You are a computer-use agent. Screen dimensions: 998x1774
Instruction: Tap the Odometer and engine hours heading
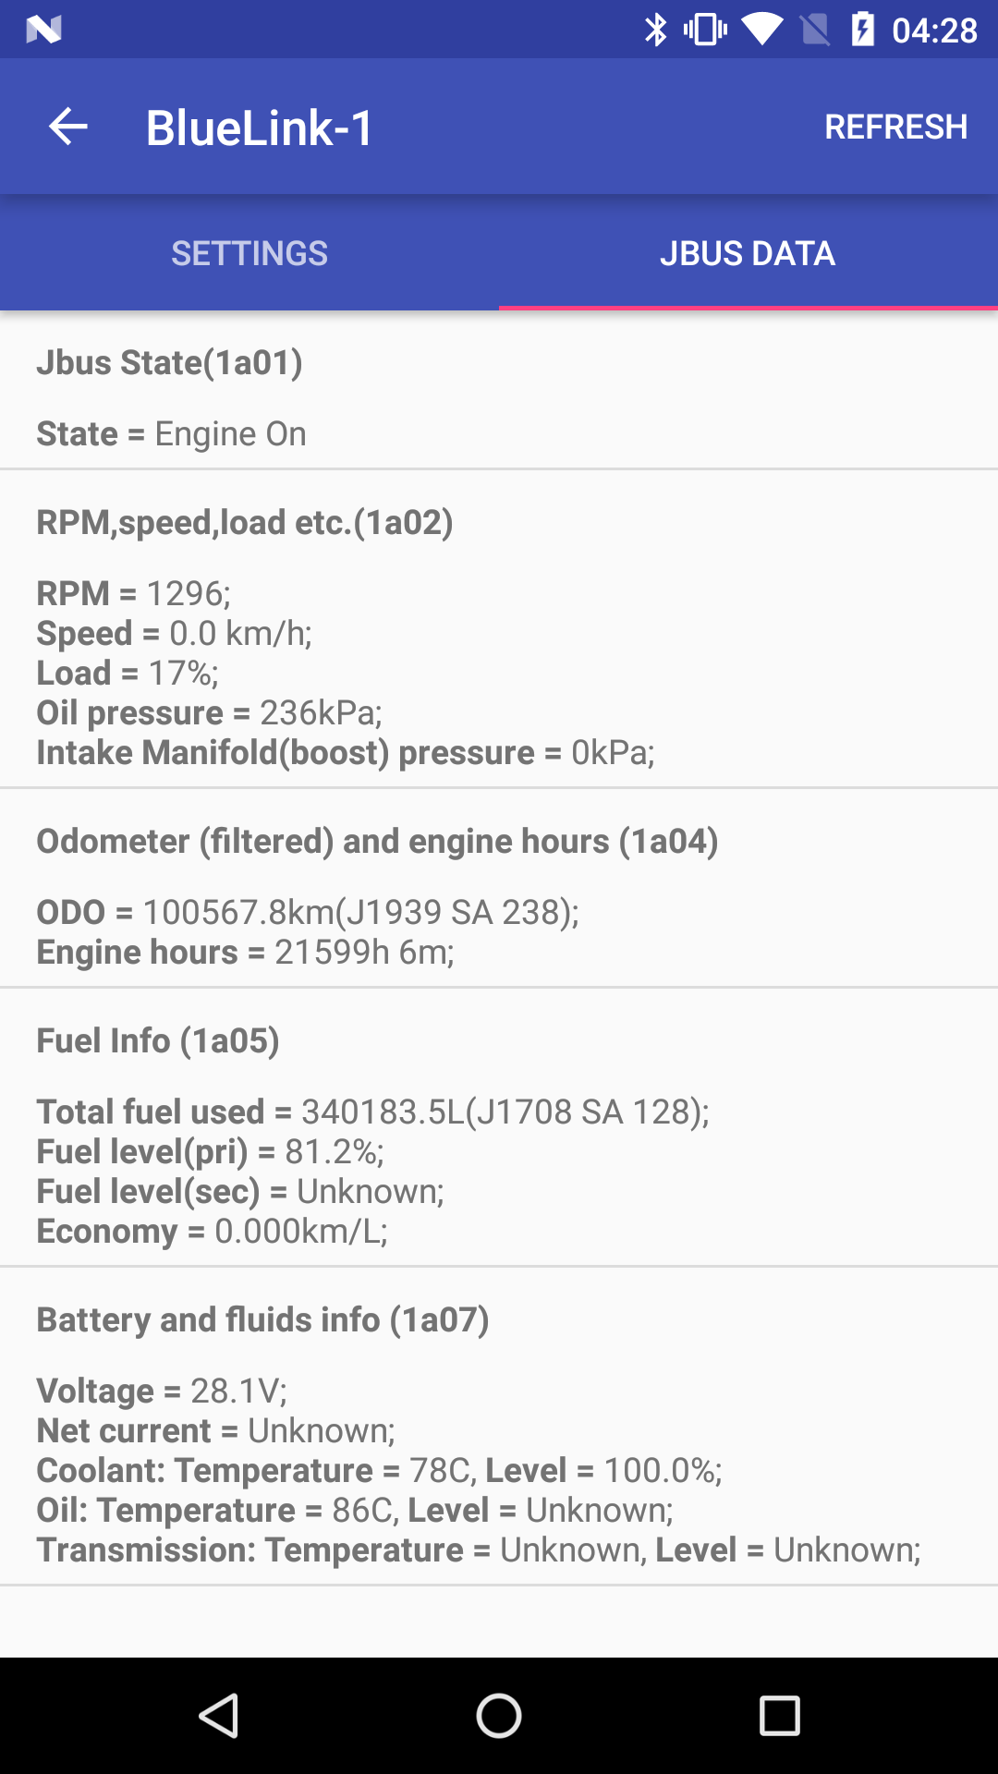[377, 842]
